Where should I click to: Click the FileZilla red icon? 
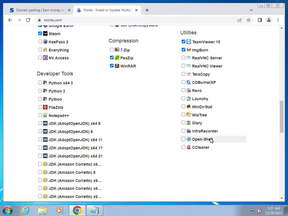(45, 107)
